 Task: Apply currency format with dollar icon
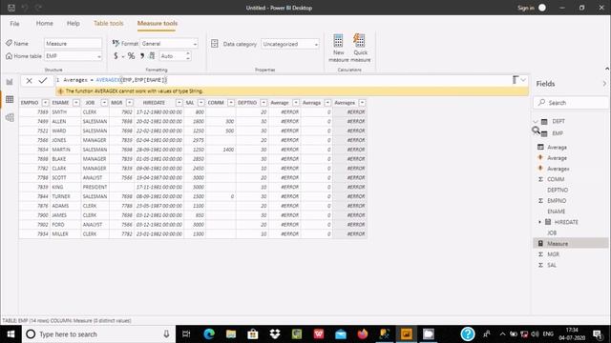[116, 56]
